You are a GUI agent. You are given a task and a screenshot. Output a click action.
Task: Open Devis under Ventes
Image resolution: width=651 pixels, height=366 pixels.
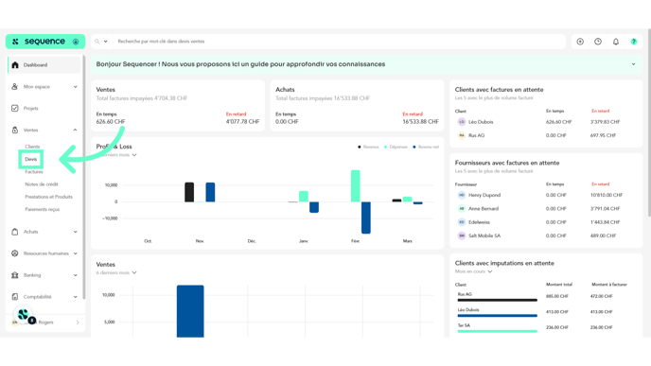coord(30,159)
